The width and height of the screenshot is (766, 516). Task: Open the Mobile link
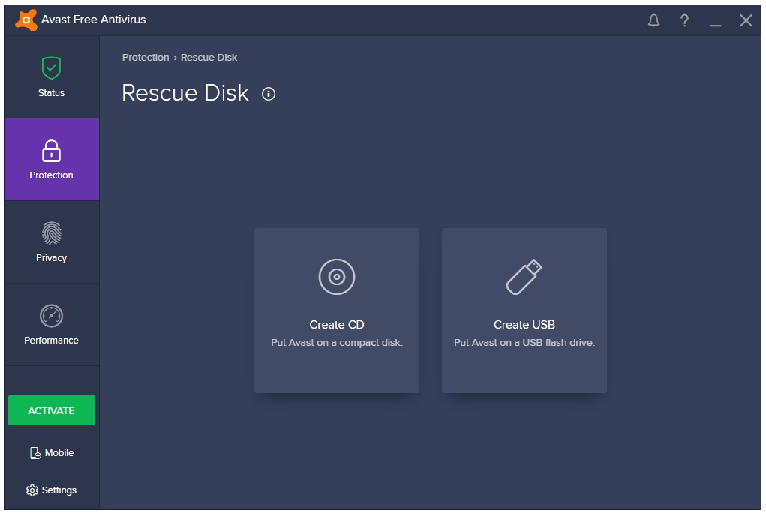click(x=52, y=453)
